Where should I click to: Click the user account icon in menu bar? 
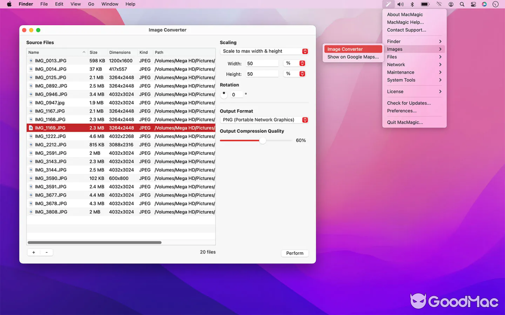coord(451,4)
